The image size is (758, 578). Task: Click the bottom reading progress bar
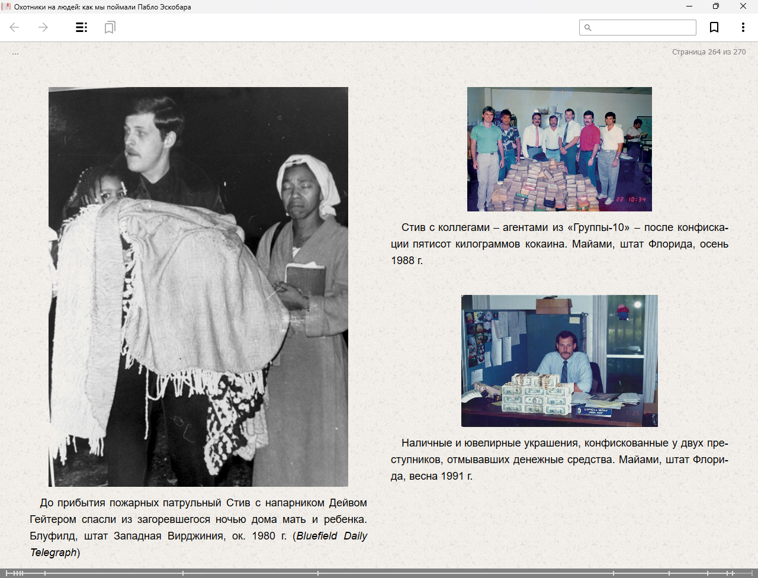[379, 573]
